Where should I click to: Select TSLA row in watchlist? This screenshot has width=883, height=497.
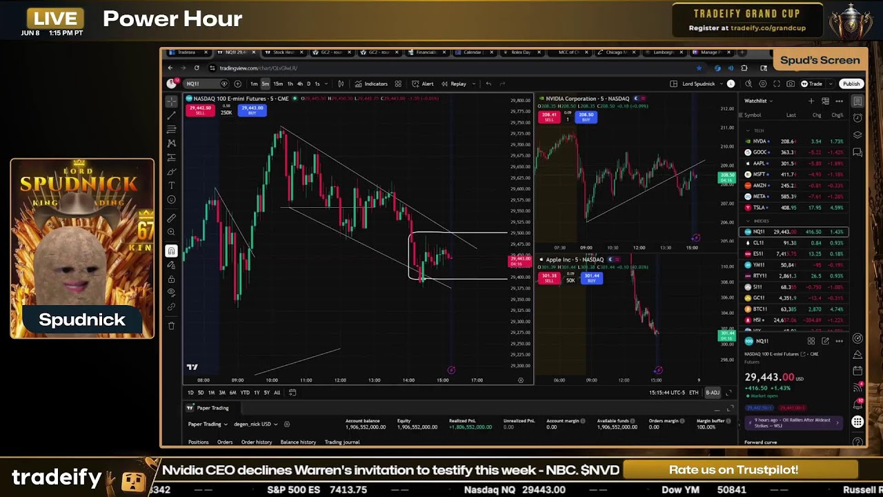pos(795,208)
